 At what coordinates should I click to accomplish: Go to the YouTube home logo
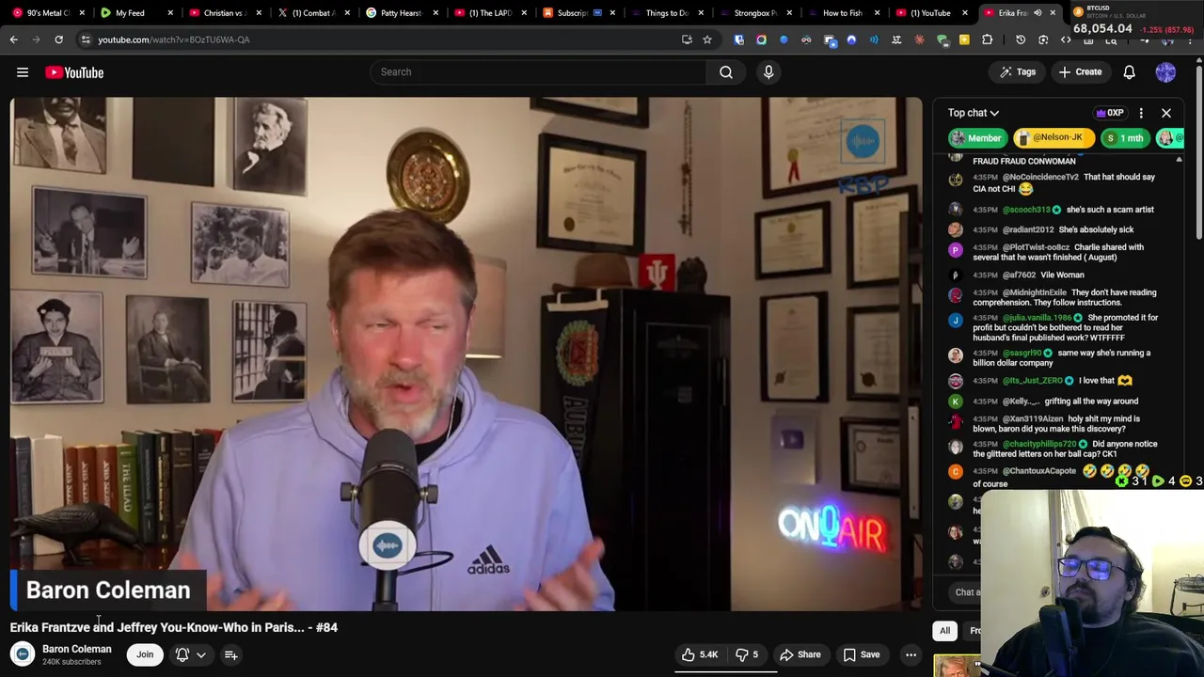[x=74, y=72]
